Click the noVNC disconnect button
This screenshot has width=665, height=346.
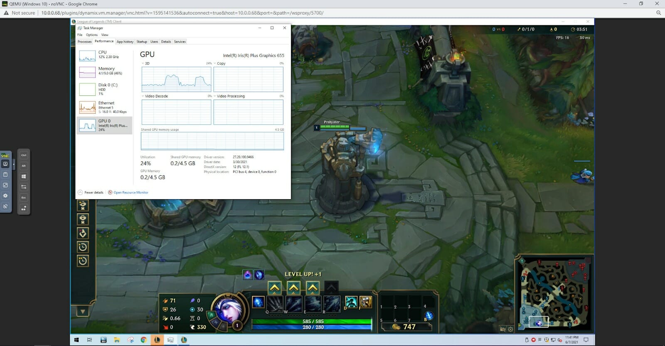point(5,206)
